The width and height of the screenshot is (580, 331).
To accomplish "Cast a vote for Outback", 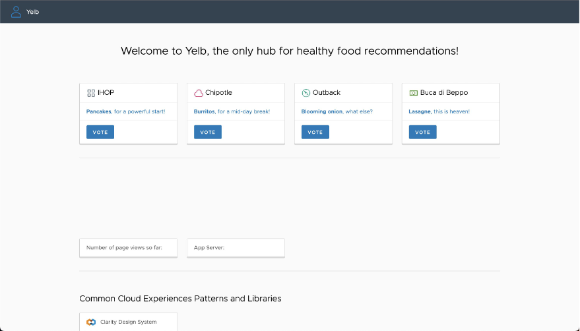I will [x=315, y=132].
